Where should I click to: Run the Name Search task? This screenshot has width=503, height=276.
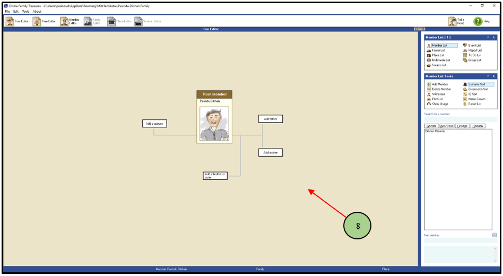click(476, 99)
